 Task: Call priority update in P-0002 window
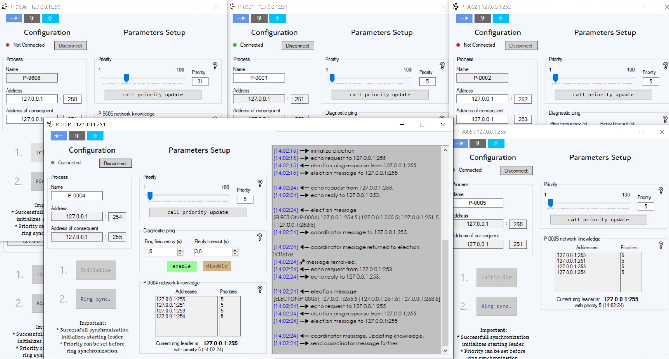point(603,95)
